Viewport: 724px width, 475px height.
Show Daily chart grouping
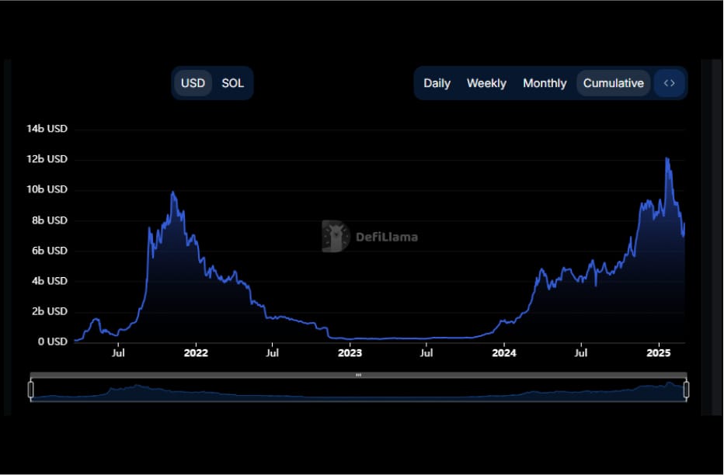(x=437, y=83)
